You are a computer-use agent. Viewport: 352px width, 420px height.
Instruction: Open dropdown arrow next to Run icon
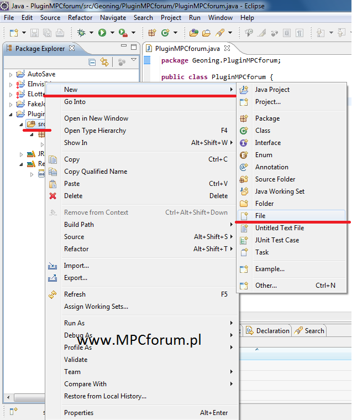click(112, 33)
